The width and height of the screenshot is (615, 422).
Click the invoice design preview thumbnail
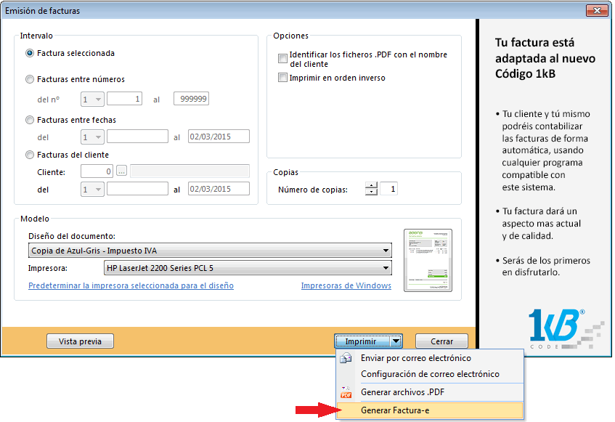(428, 259)
